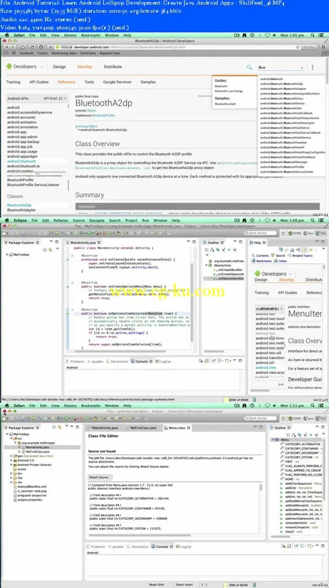Choose the Bluetooth Low Energy guide suggestion
The height and width of the screenshot is (588, 329).
[x=229, y=91]
